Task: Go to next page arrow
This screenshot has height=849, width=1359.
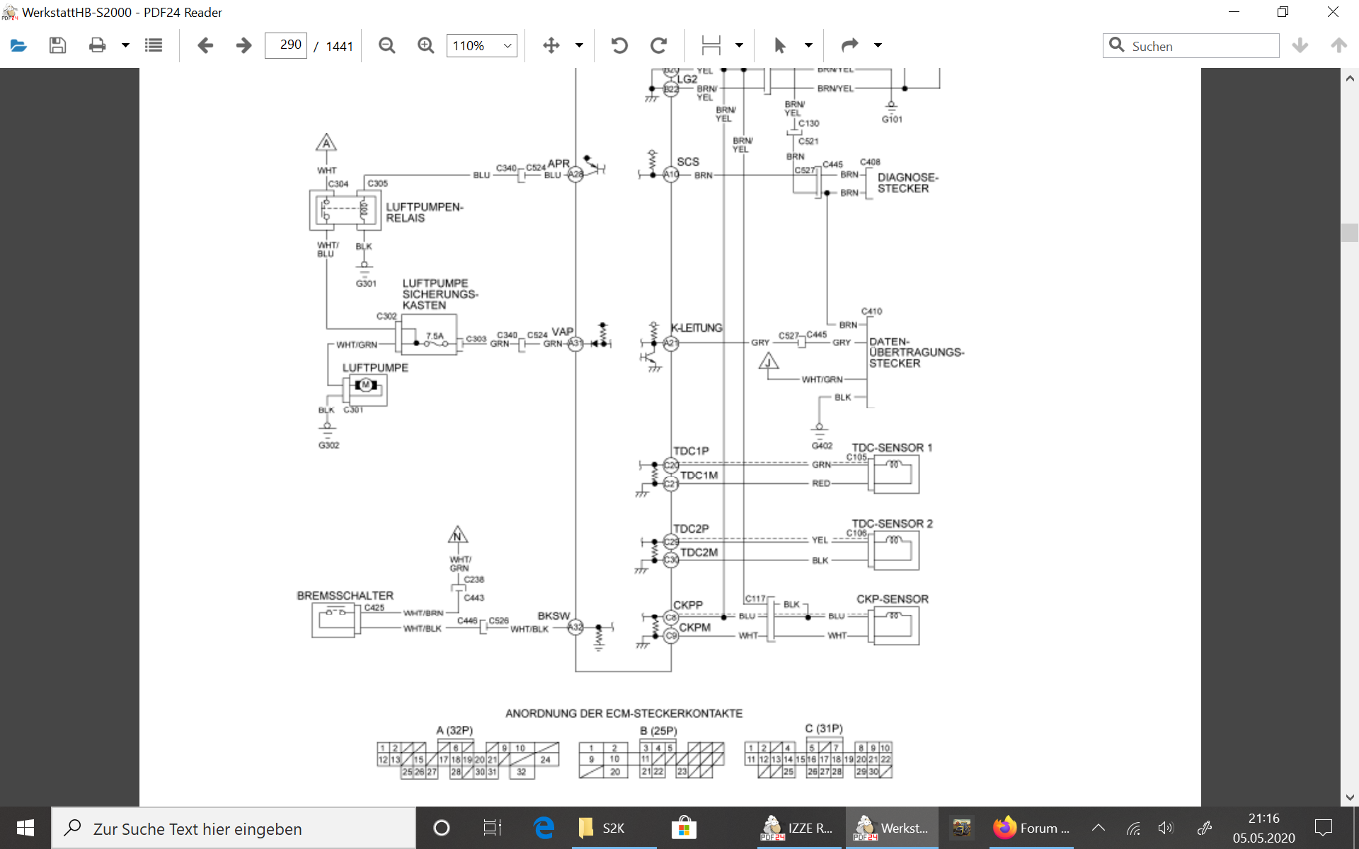Action: point(243,46)
